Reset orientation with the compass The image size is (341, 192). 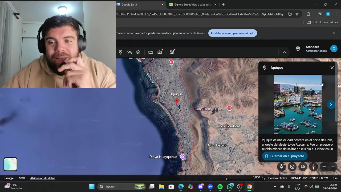coord(313,167)
